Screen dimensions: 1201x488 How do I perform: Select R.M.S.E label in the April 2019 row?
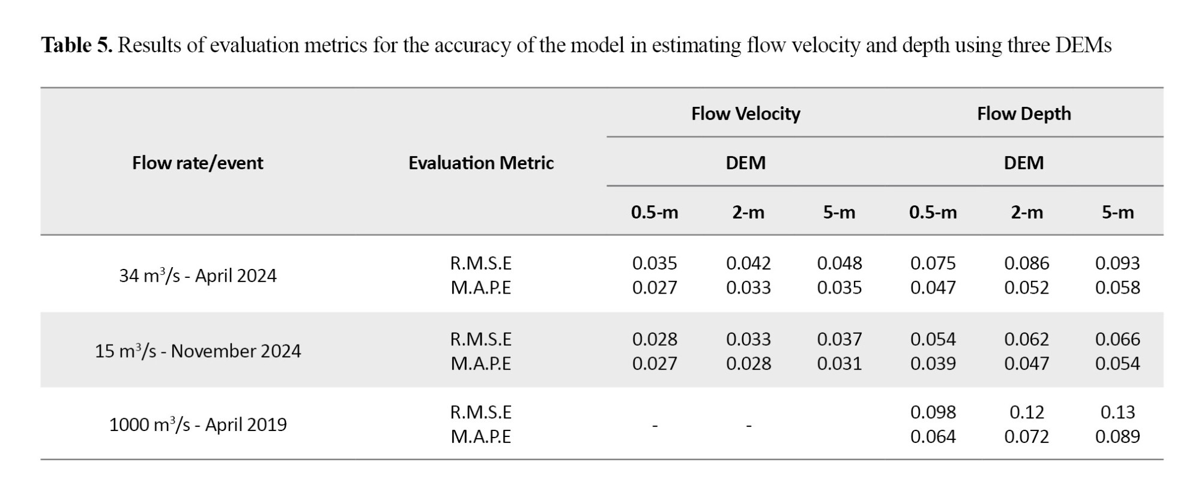(x=480, y=412)
